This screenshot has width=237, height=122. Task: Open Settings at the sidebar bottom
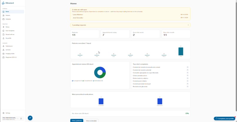coord(13,113)
